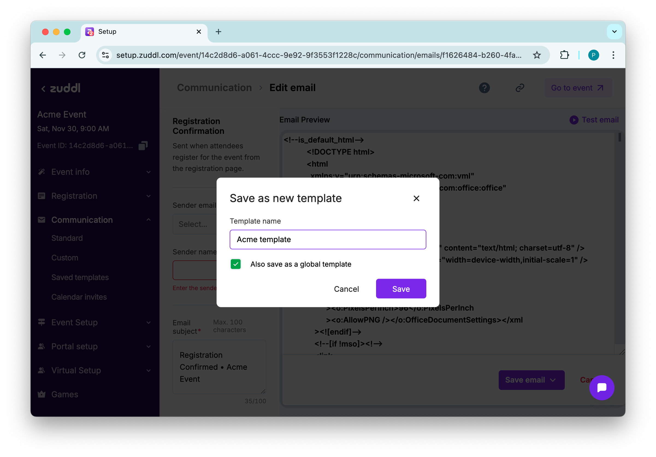Reload the page
656x457 pixels.
point(82,55)
